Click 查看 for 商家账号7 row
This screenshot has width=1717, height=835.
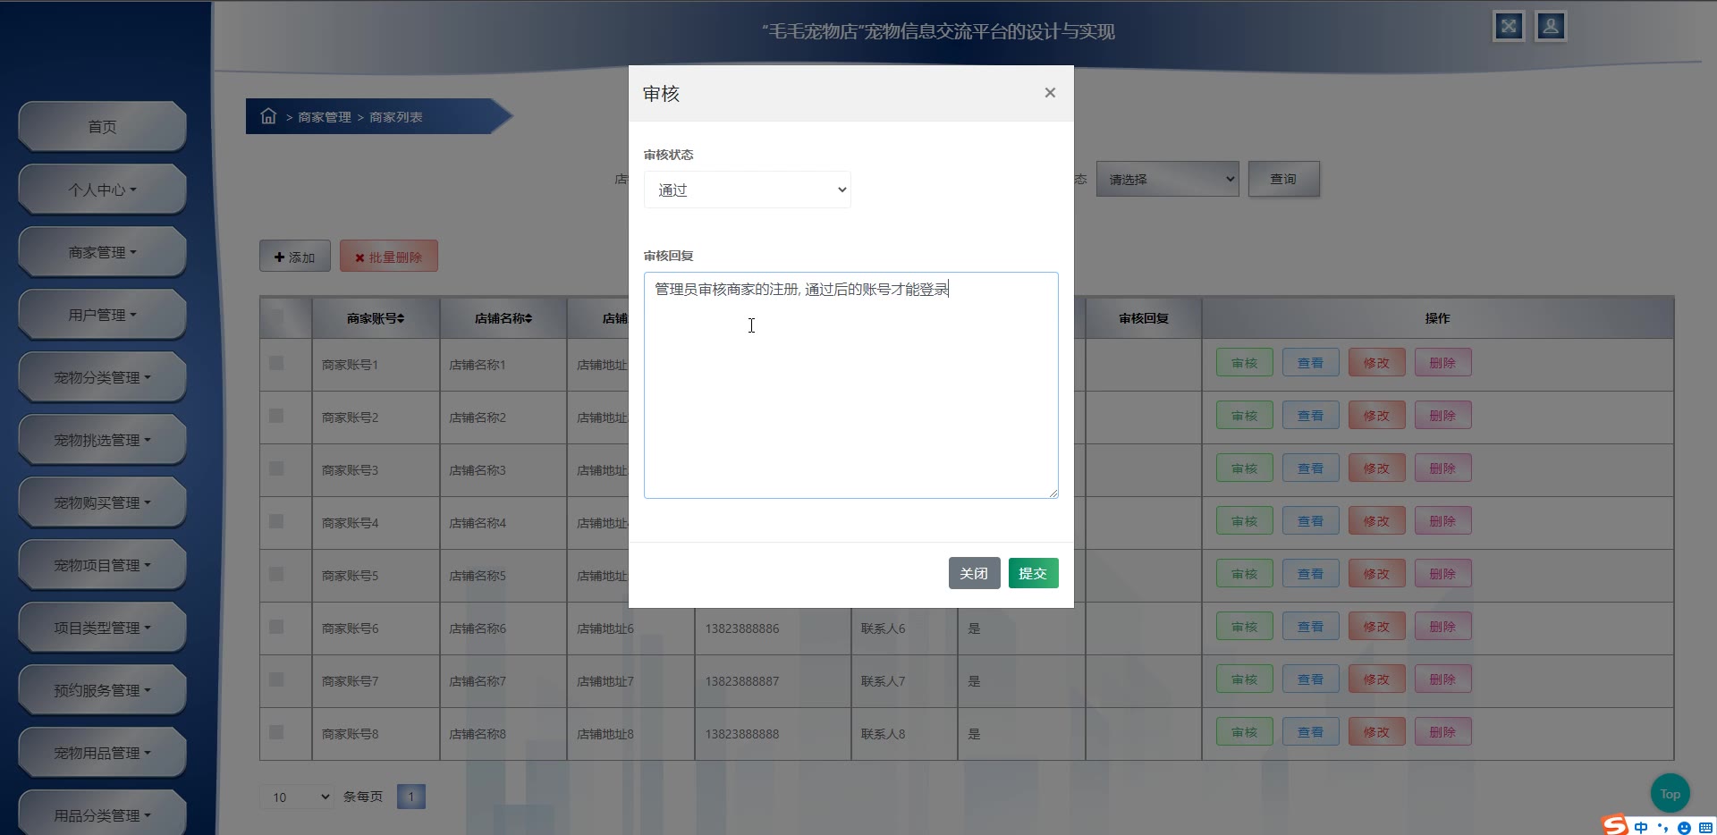coord(1310,679)
